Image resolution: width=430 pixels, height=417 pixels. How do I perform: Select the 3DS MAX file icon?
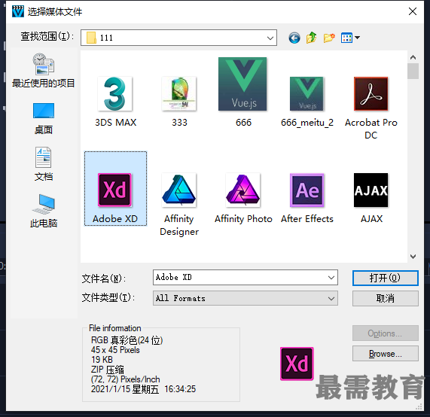pos(115,94)
